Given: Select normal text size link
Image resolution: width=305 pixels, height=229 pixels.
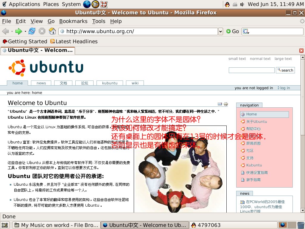Looking at the screenshot, I should click(x=260, y=59).
